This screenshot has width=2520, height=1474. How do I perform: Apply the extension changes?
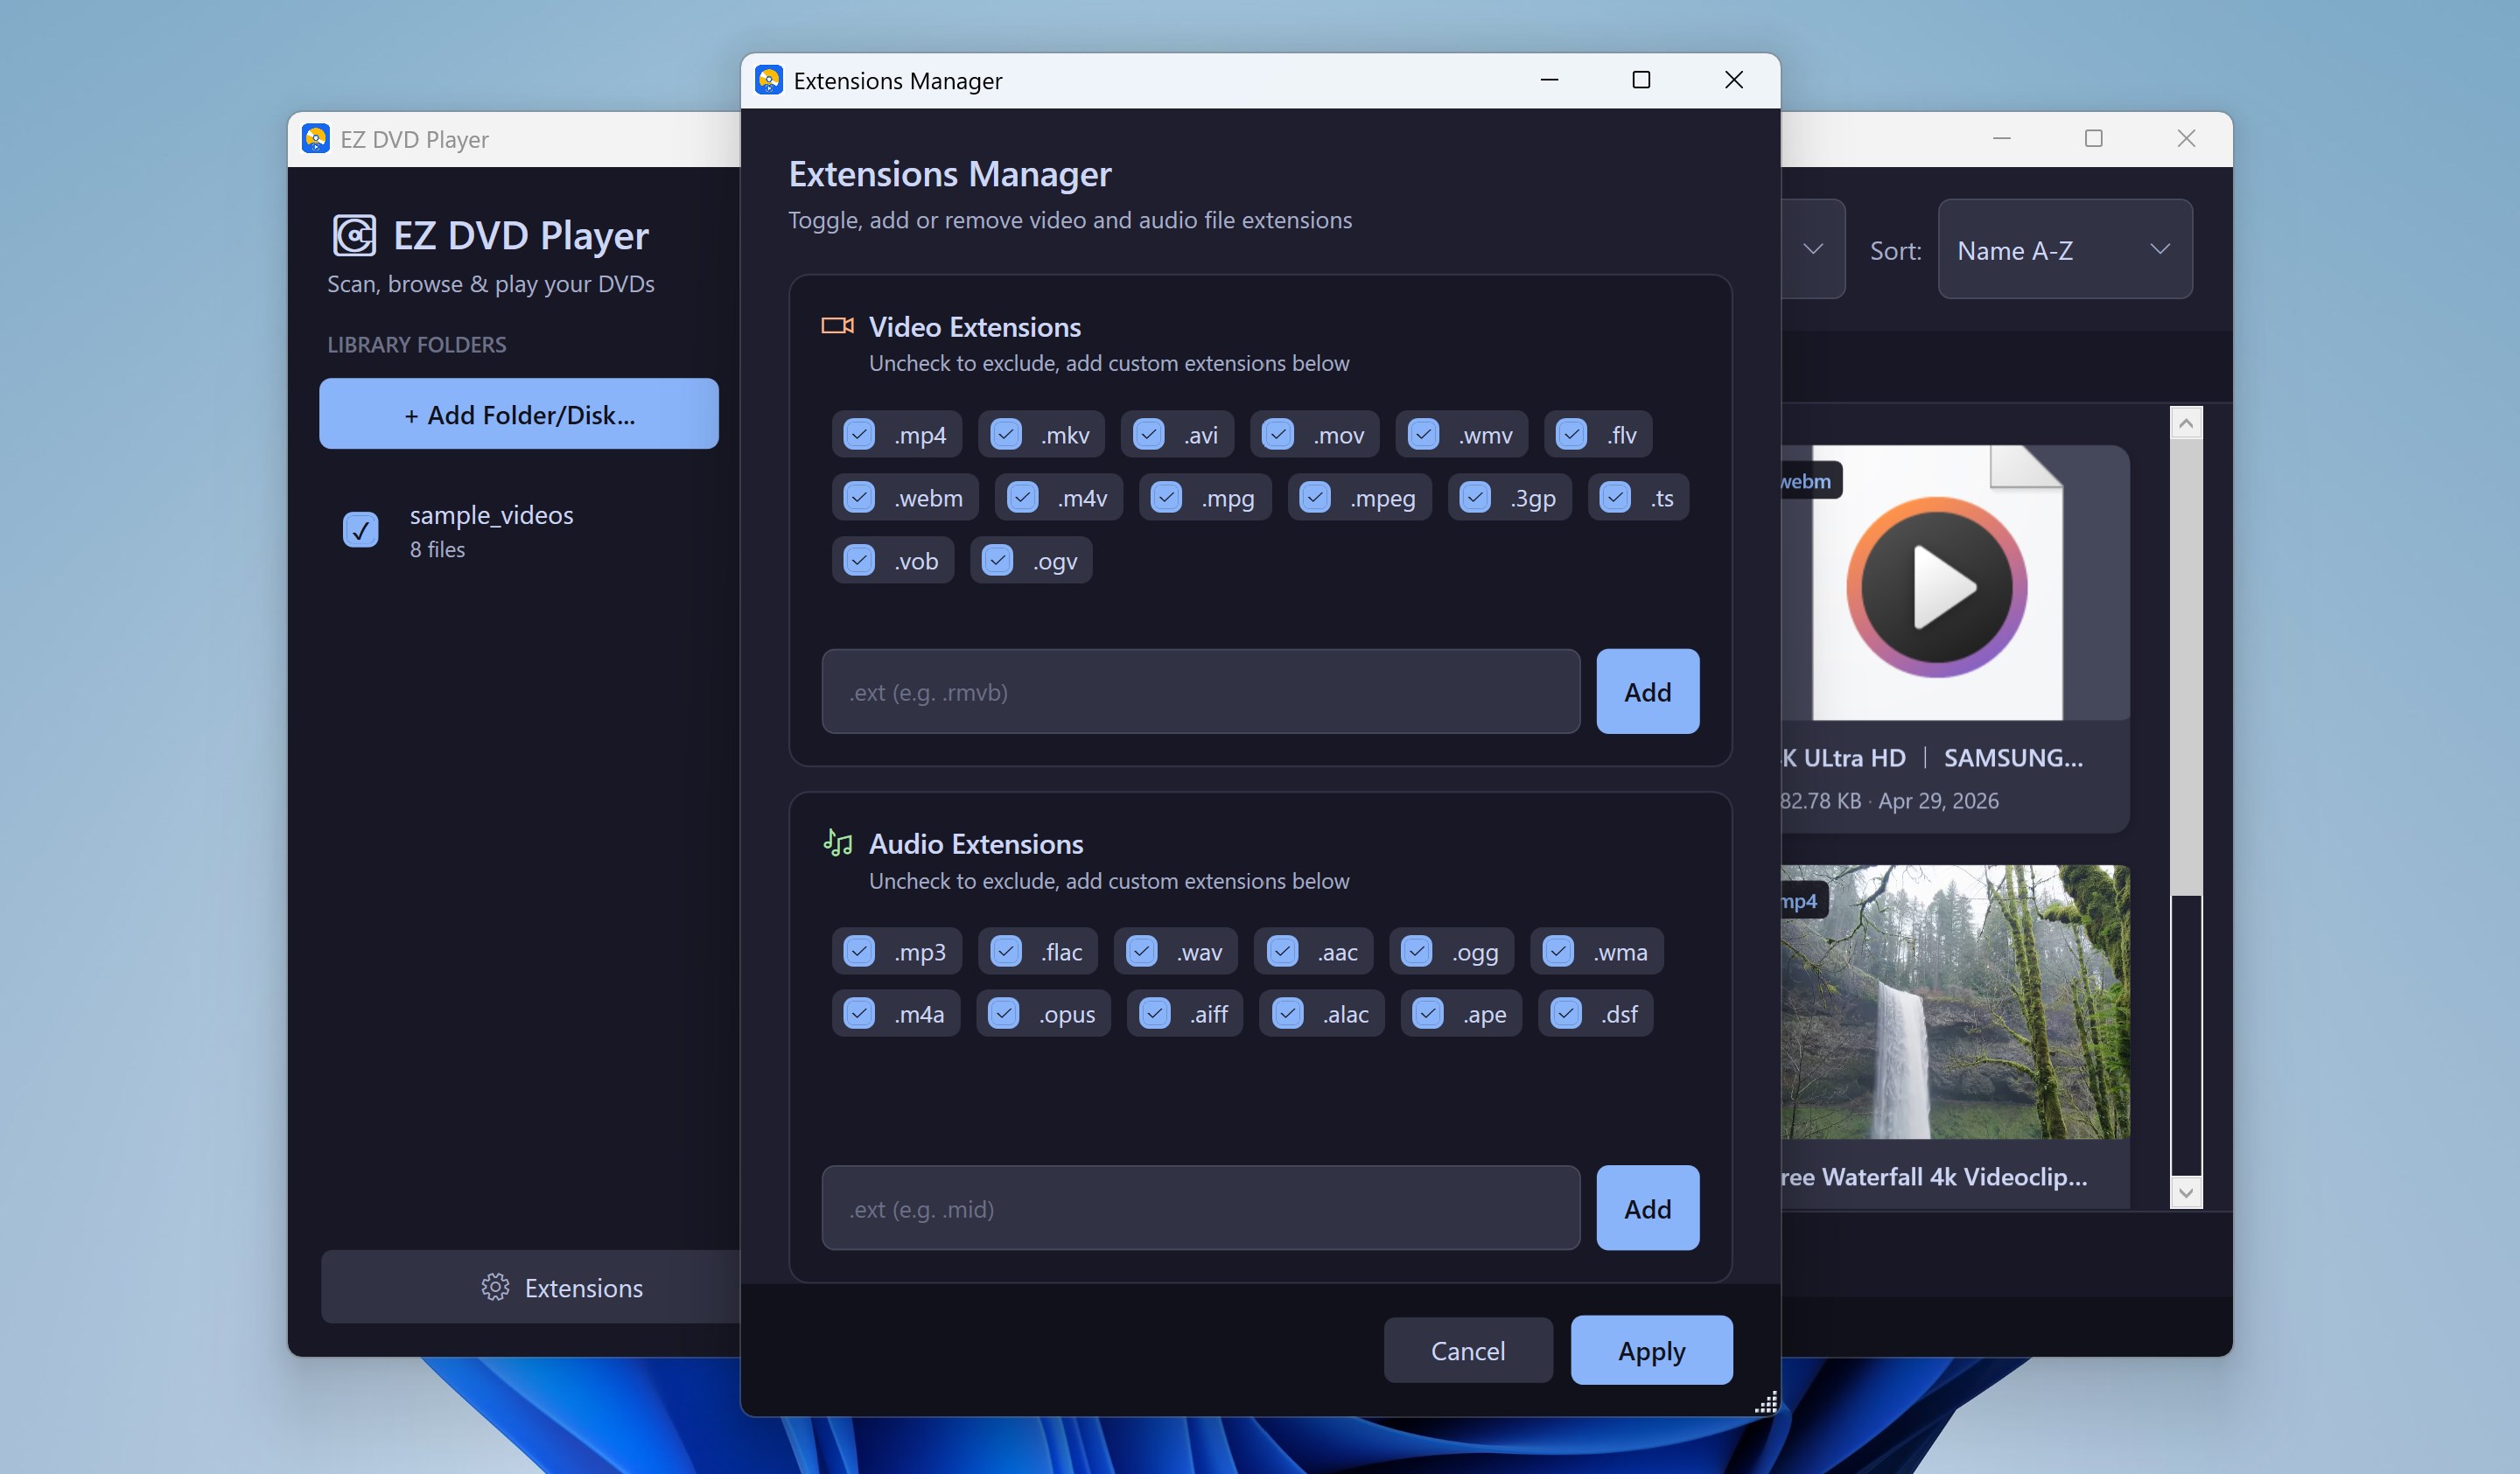point(1651,1350)
